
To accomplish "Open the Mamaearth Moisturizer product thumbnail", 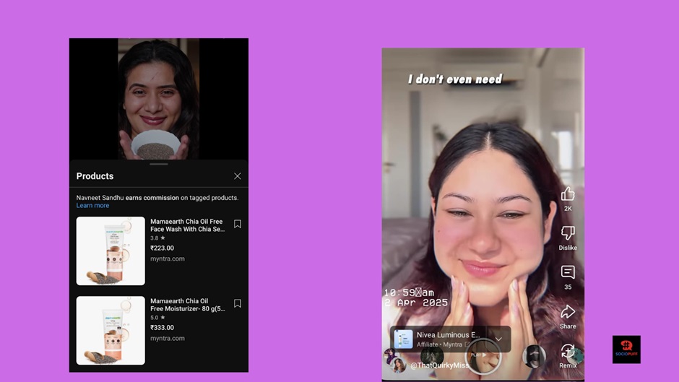I will tap(111, 330).
